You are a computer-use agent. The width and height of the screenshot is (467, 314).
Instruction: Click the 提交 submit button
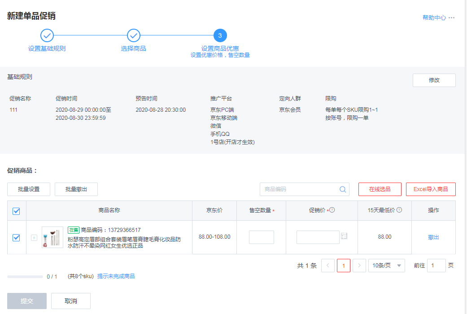(x=26, y=301)
